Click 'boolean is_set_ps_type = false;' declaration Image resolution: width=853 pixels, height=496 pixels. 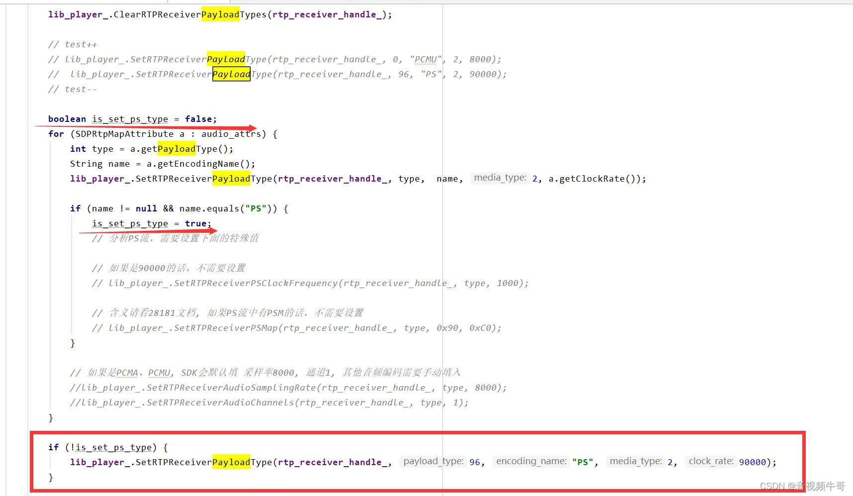(x=132, y=119)
